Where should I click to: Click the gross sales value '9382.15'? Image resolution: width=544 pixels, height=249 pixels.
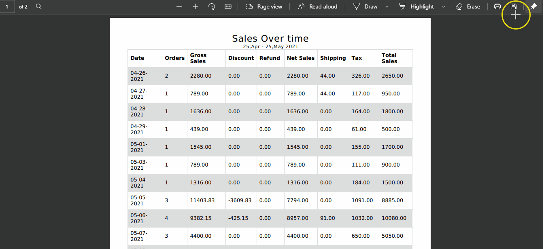click(x=201, y=218)
